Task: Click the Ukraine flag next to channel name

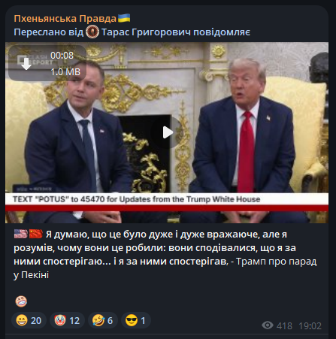Action: point(124,18)
